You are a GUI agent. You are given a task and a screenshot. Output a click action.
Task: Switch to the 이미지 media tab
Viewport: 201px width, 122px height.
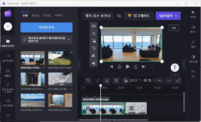point(59,15)
